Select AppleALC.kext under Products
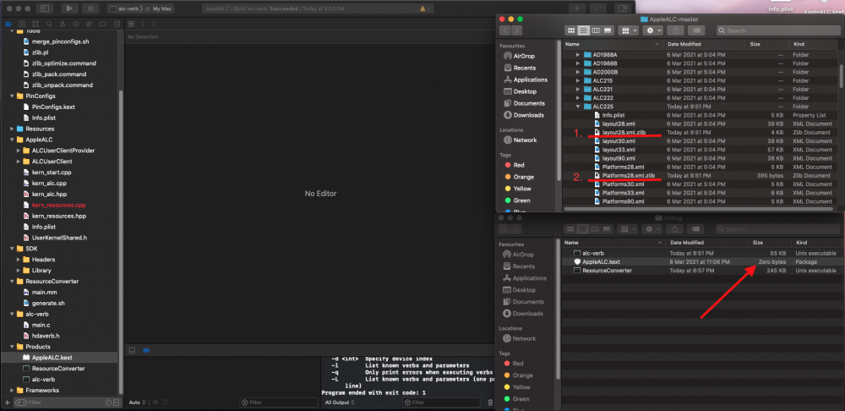This screenshot has width=845, height=411. 52,358
